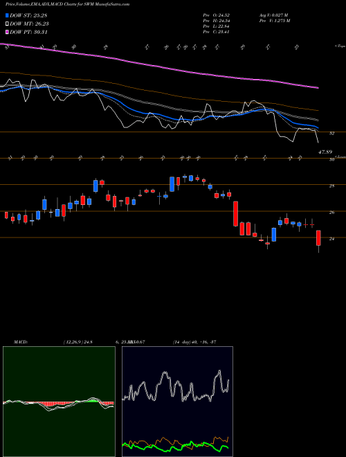Viewport: 346px width, 457px height.
Task: Select the 'DOW ST: 25.28' legend label
Action: (28, 15)
